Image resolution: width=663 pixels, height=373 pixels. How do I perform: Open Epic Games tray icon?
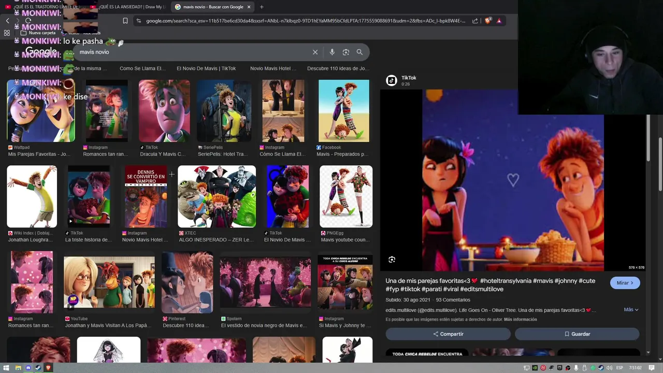tap(559, 368)
